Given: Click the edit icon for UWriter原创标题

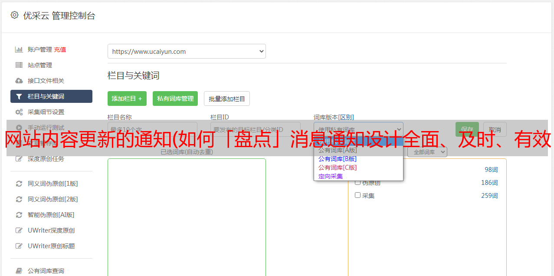Looking at the screenshot, I should click(19, 246).
